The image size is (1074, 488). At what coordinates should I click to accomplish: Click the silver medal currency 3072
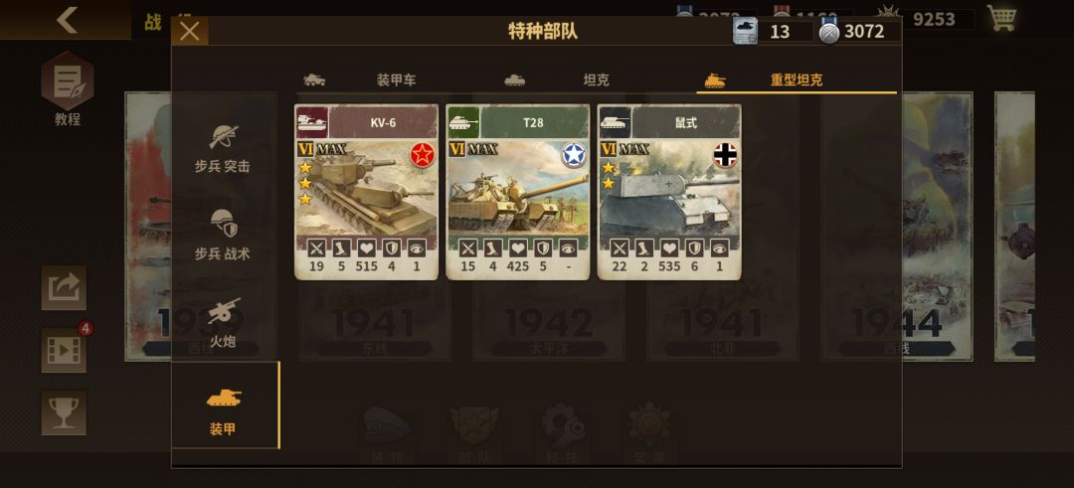pyautogui.click(x=859, y=31)
